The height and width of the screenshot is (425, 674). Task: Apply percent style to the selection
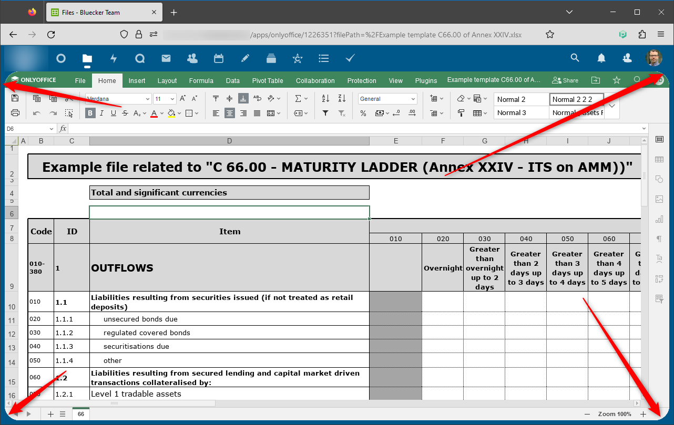363,113
